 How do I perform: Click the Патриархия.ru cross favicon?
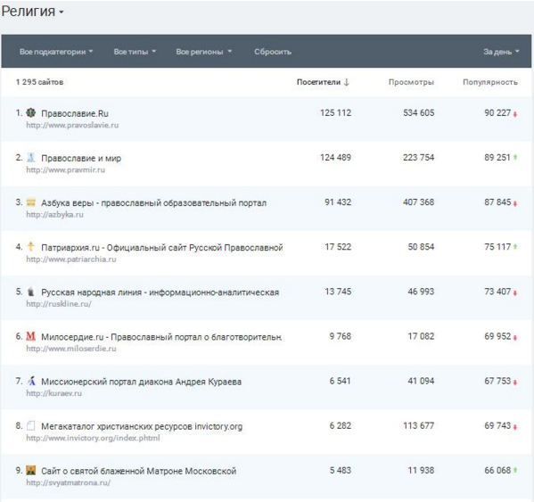tap(31, 246)
